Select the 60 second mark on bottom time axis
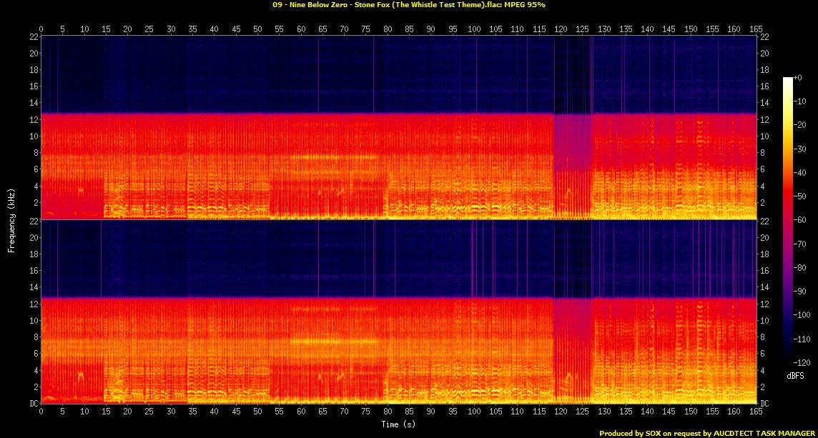The image size is (818, 438). [300, 412]
